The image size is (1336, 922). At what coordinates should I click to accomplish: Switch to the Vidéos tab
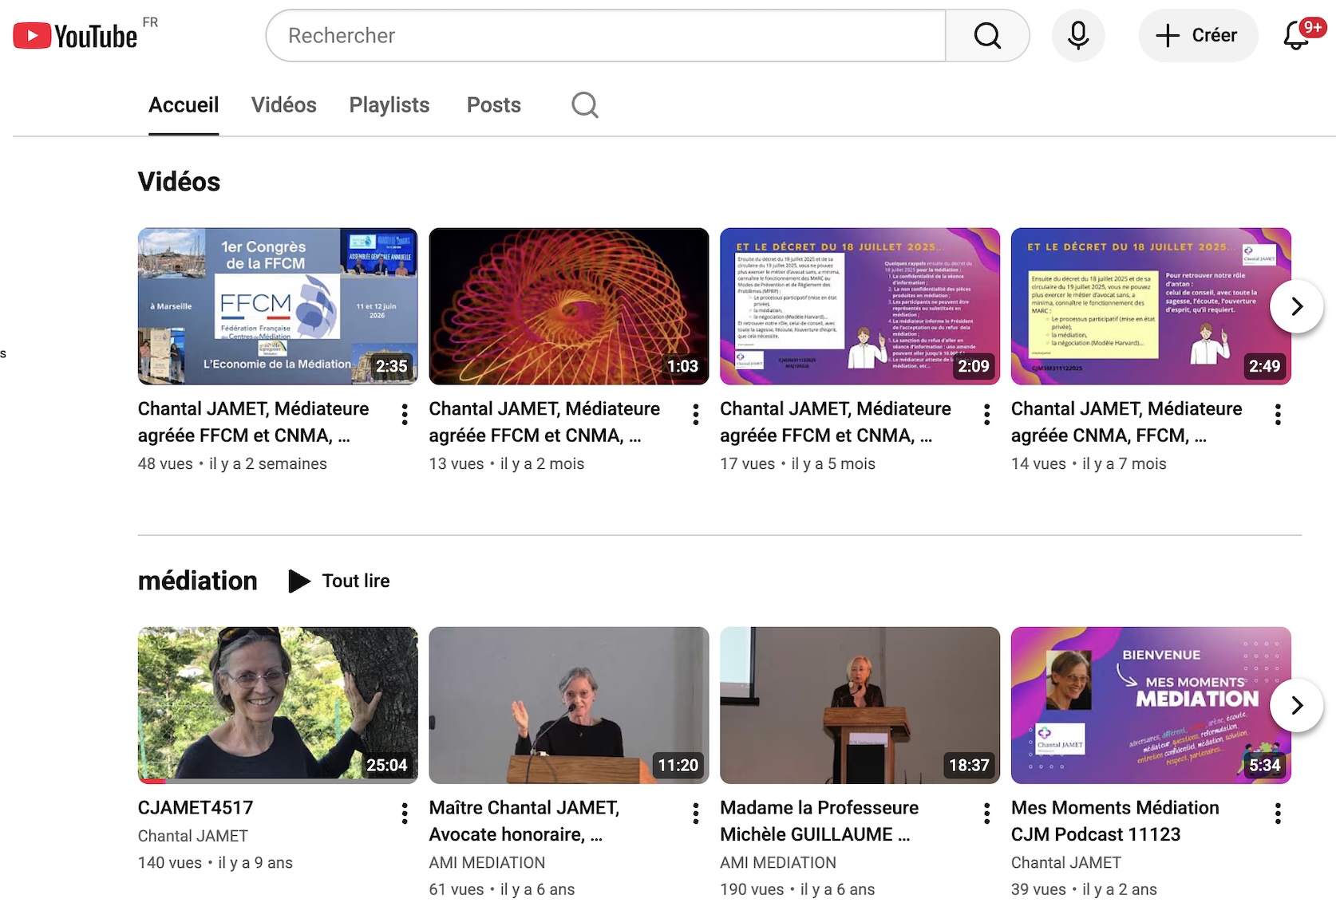pyautogui.click(x=284, y=104)
